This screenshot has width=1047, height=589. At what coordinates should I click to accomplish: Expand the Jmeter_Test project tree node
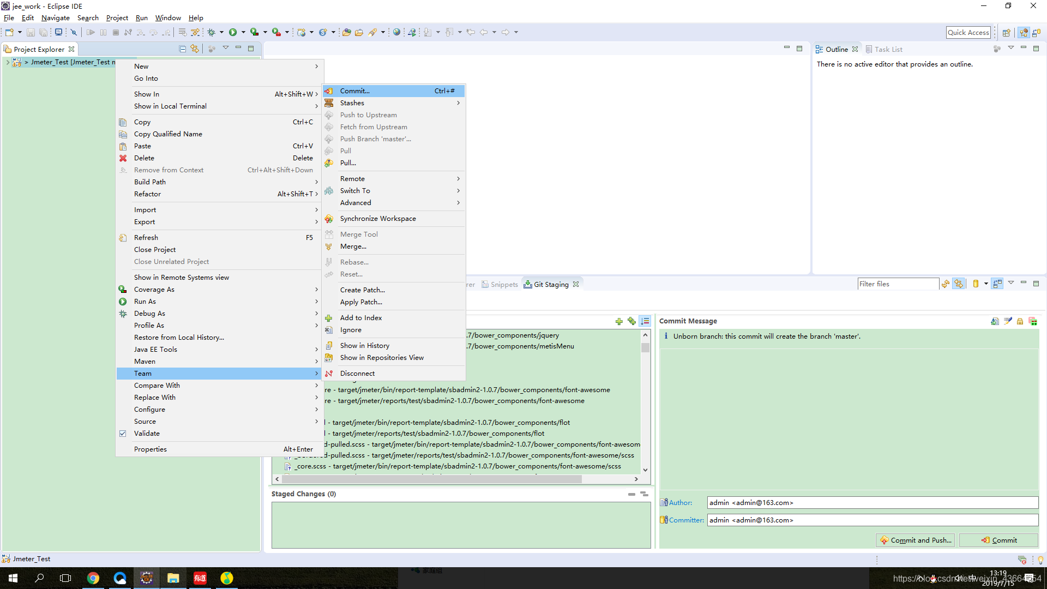click(8, 62)
